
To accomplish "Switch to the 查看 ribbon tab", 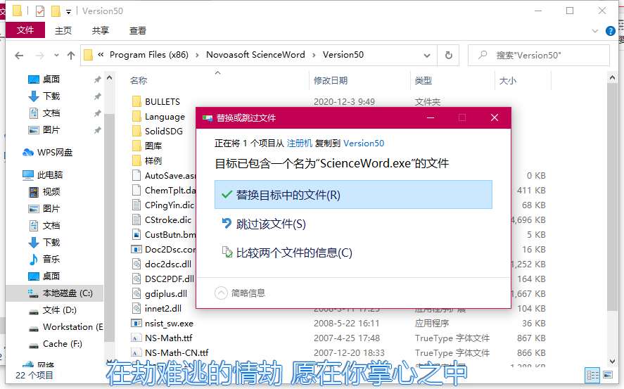I will click(138, 31).
